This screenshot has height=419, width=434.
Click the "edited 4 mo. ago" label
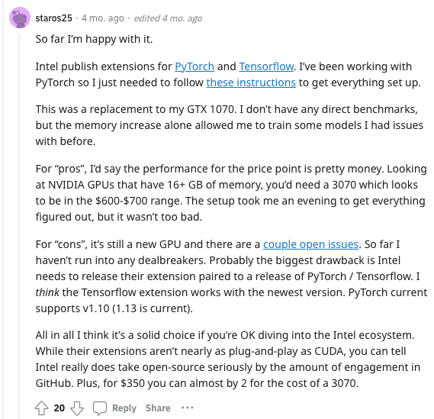point(168,18)
